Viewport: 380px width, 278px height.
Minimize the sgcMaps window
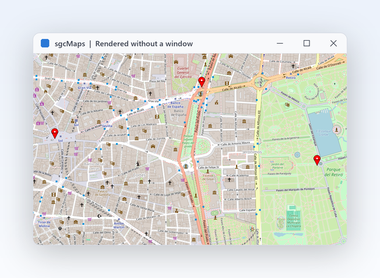[280, 44]
